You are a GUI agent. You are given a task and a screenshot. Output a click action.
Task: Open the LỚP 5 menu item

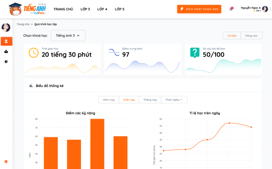(120, 9)
